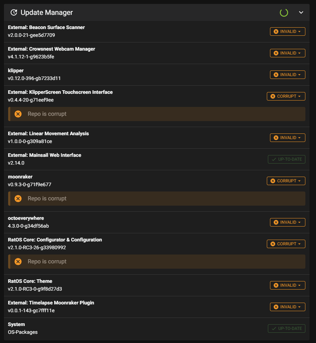The height and width of the screenshot is (343, 316).
Task: Open klipper INVALID status dropdown
Action: point(288,75)
